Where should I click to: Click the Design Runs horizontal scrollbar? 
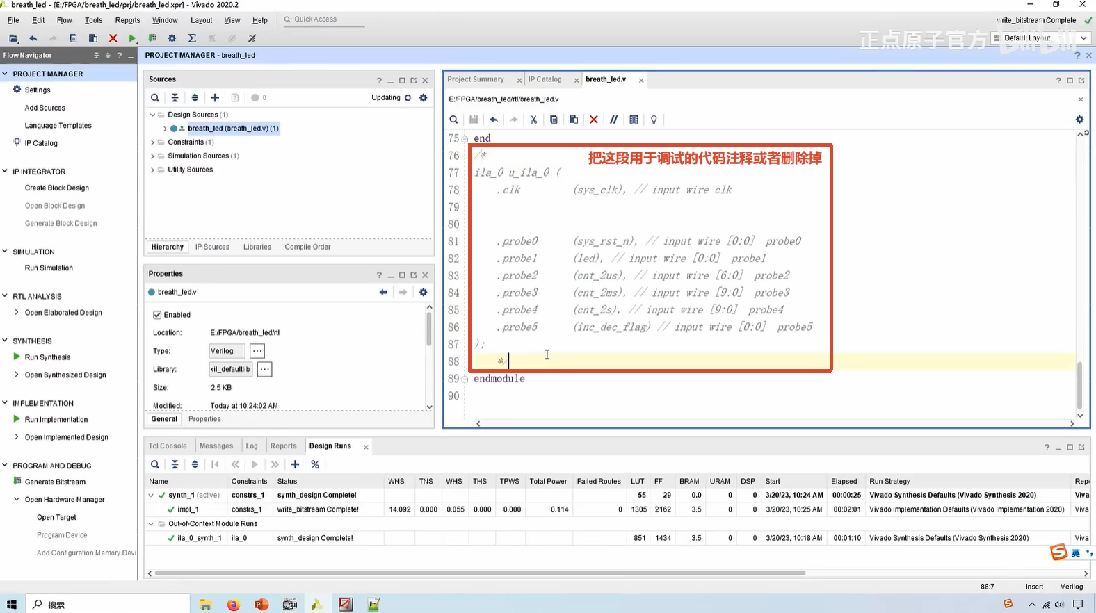(x=480, y=573)
